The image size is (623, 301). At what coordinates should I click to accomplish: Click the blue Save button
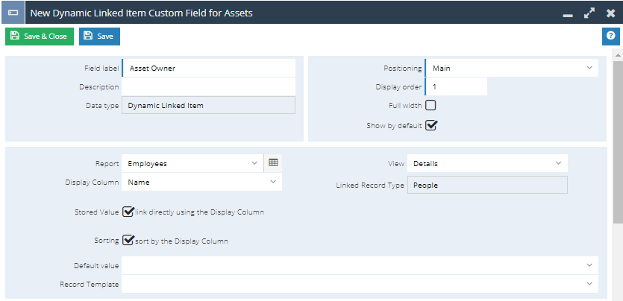[99, 36]
